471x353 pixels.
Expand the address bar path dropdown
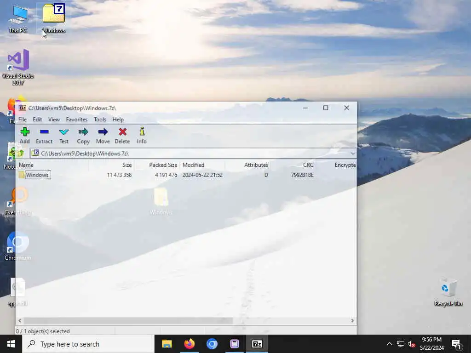click(353, 154)
